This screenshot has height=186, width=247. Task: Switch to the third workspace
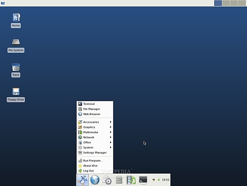[x=234, y=3]
